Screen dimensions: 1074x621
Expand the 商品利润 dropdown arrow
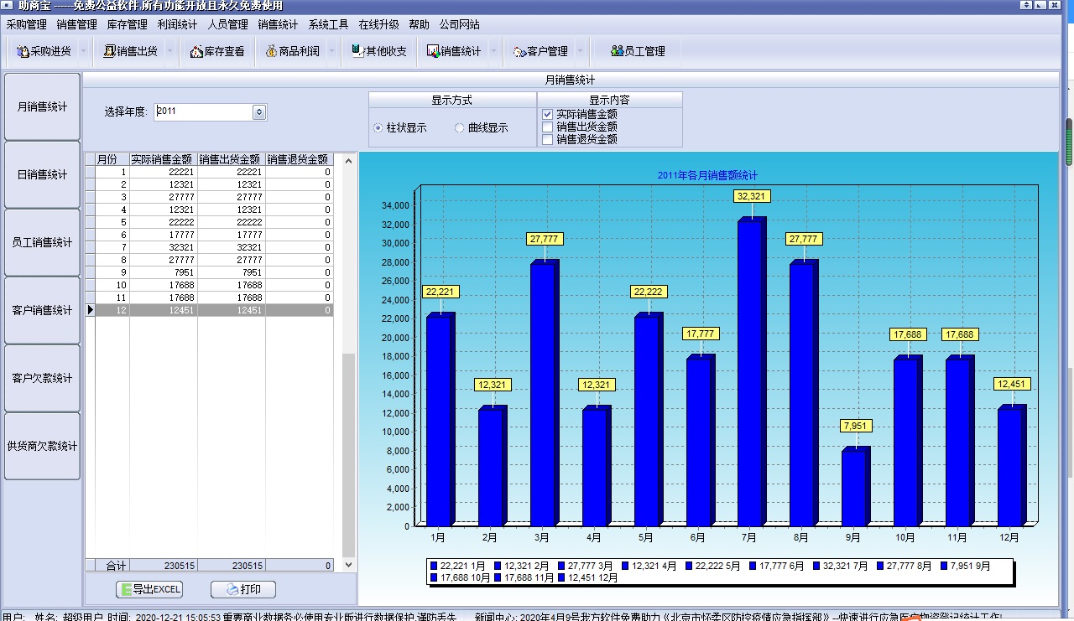331,51
